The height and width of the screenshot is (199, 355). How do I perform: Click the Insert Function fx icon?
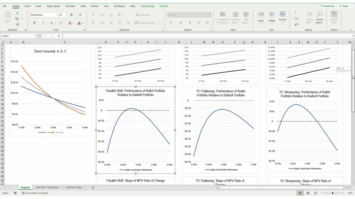click(x=59, y=36)
